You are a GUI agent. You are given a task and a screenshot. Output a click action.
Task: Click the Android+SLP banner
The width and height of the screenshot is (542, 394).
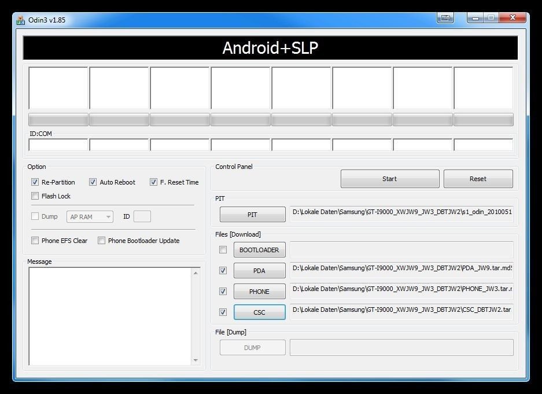click(x=270, y=47)
